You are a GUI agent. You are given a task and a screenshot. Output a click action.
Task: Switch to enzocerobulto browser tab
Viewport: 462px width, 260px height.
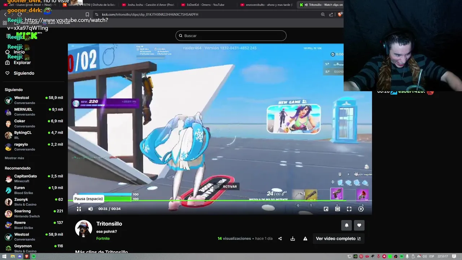(267, 5)
